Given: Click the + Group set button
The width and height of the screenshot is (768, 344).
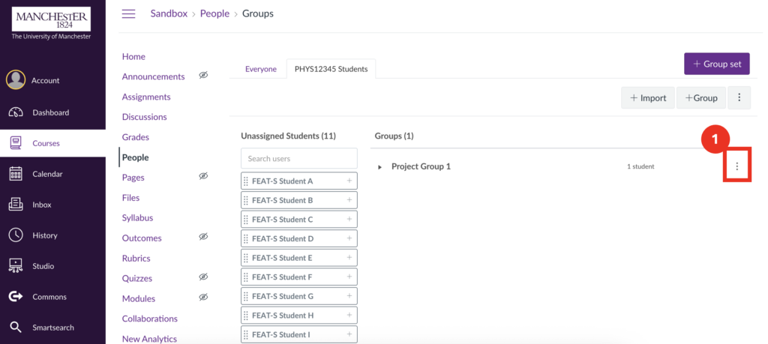Looking at the screenshot, I should click(x=716, y=64).
